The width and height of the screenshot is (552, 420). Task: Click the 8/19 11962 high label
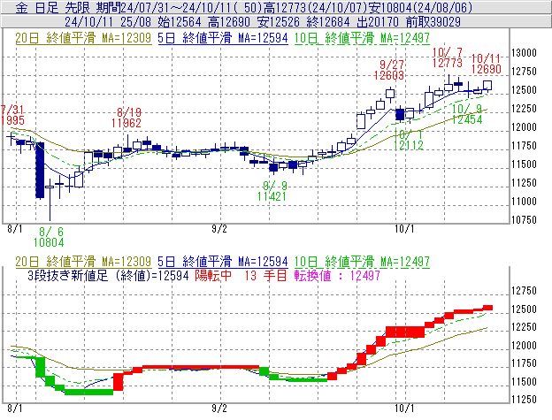tap(126, 118)
